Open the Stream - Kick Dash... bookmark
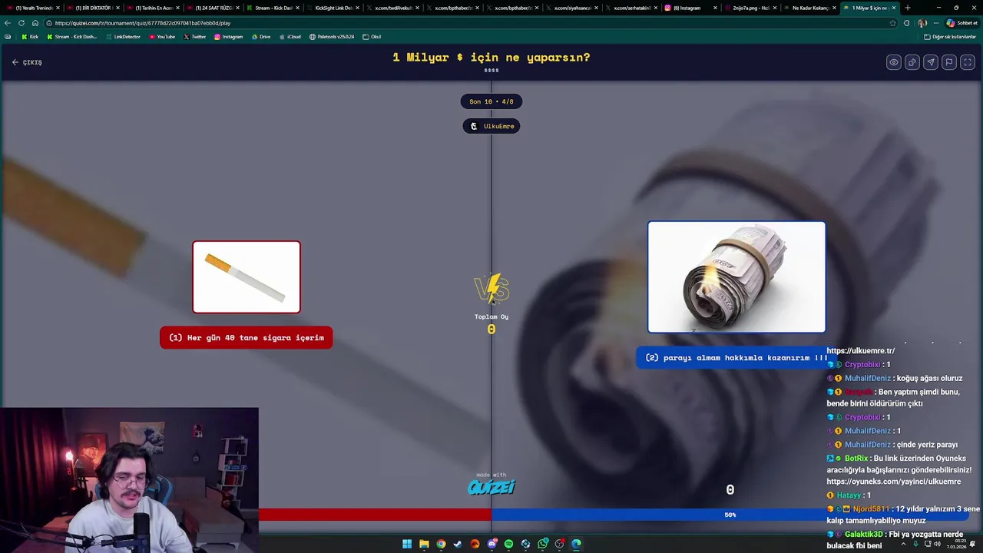983x553 pixels. coord(73,37)
